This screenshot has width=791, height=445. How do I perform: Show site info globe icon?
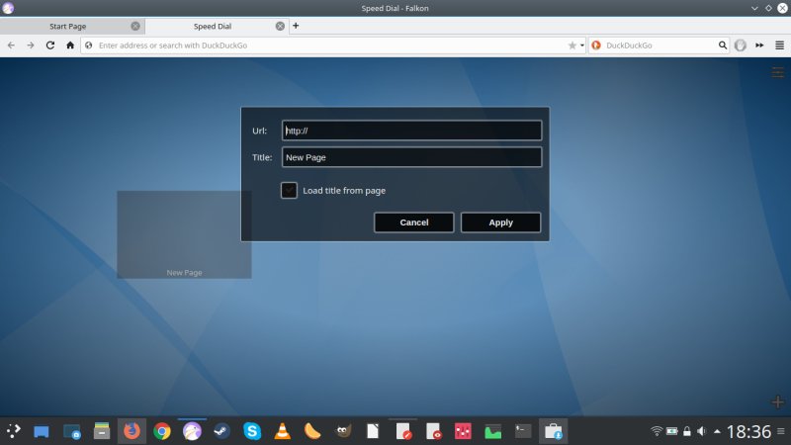click(x=89, y=45)
